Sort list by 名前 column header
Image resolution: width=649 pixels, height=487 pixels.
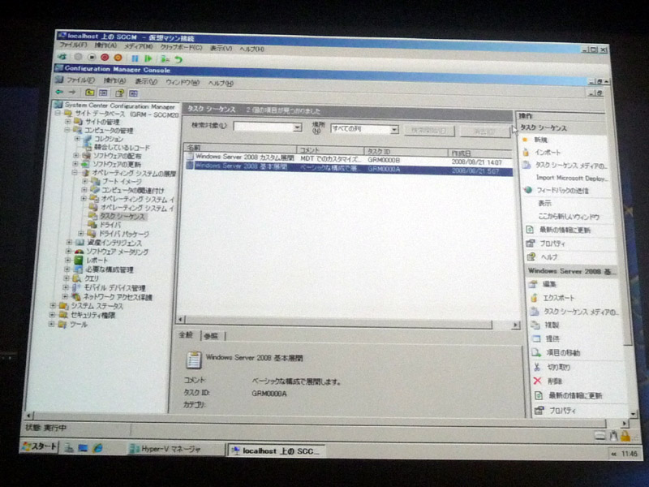point(240,148)
